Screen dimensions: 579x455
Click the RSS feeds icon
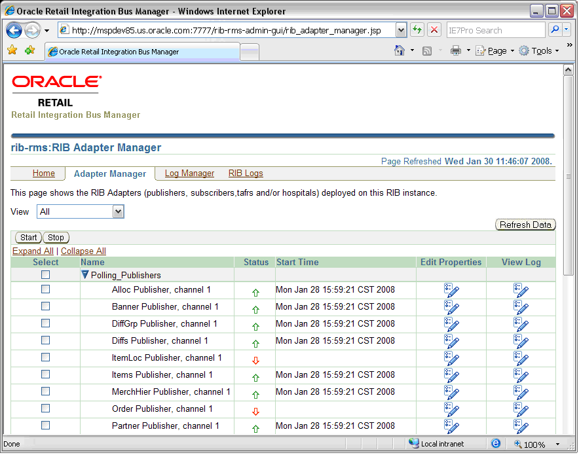click(x=427, y=51)
